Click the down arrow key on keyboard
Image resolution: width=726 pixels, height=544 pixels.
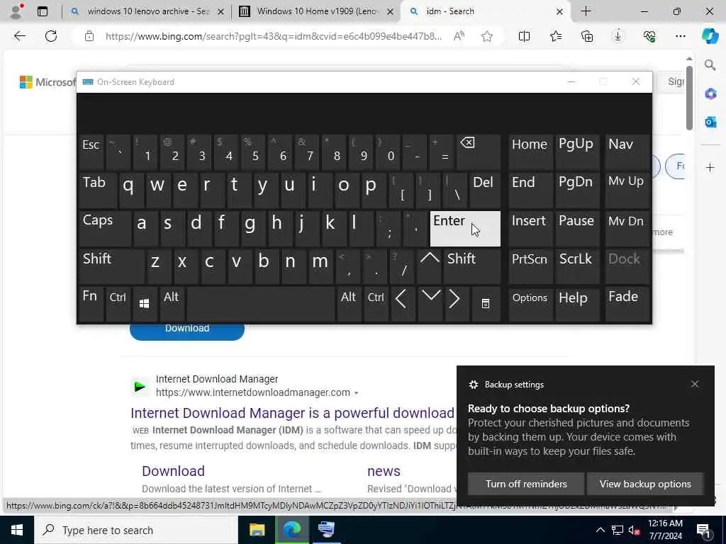[x=430, y=303]
